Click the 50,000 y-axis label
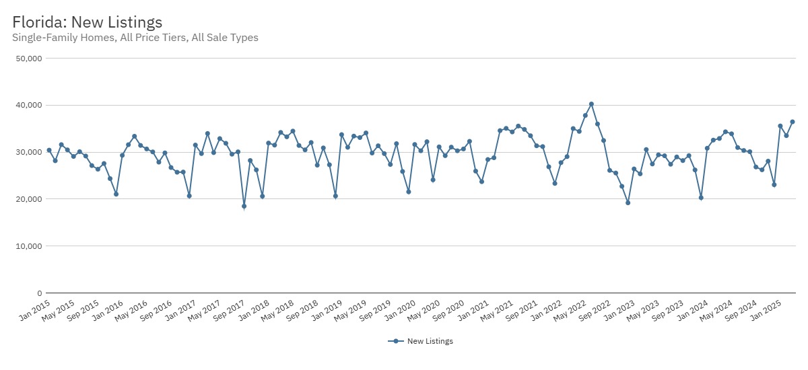Viewport: 808px width, 370px height. [30, 59]
